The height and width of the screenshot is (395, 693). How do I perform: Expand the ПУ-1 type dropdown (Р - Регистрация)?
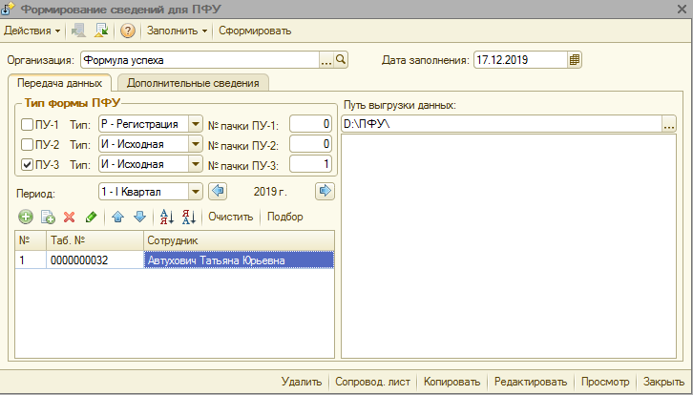[x=195, y=125]
